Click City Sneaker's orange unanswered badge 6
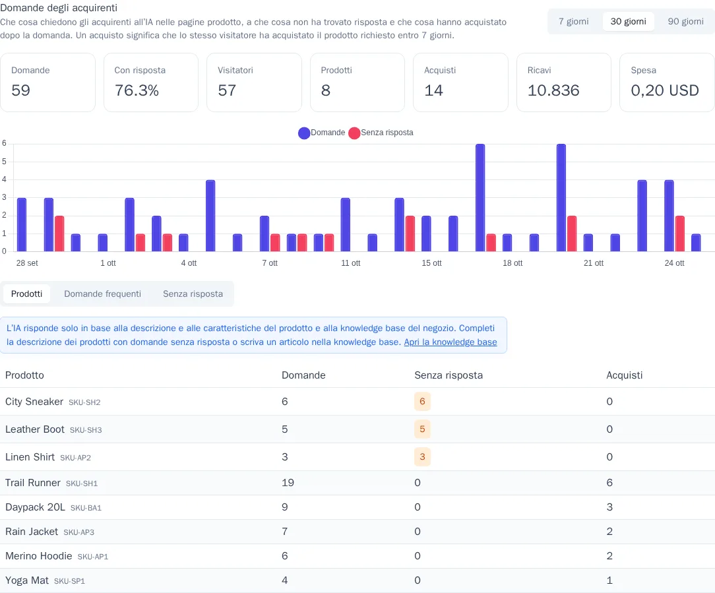715x593 pixels. (x=422, y=402)
